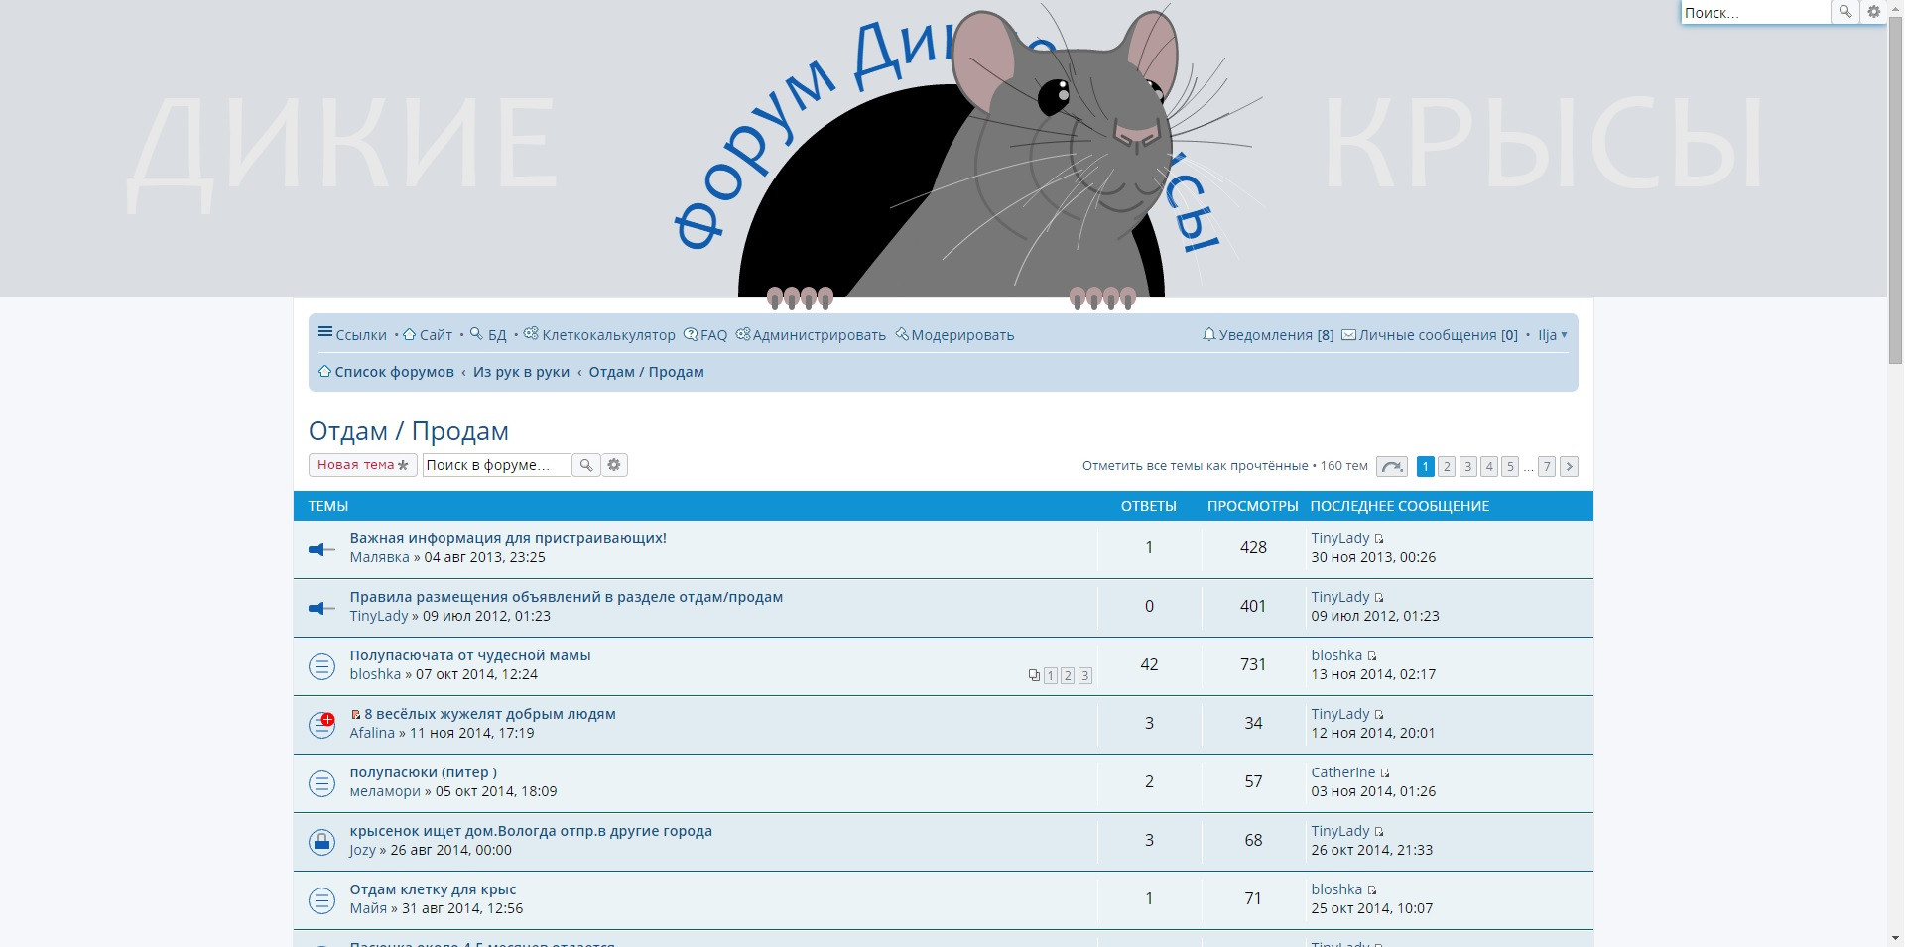Click topic icon for Полупасючата thread
1905x947 pixels.
pos(321,666)
